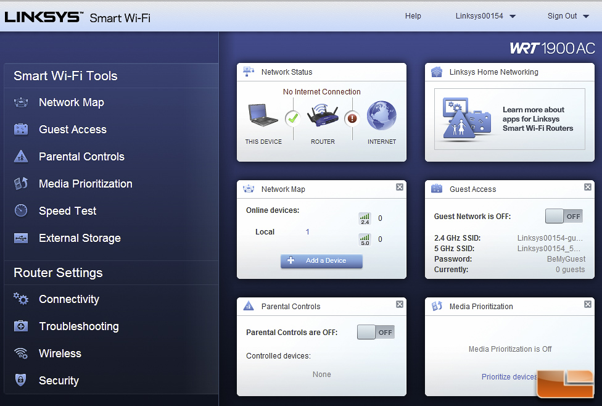The height and width of the screenshot is (406, 602).
Task: Open the Learn more about apps banner
Action: pos(509,119)
